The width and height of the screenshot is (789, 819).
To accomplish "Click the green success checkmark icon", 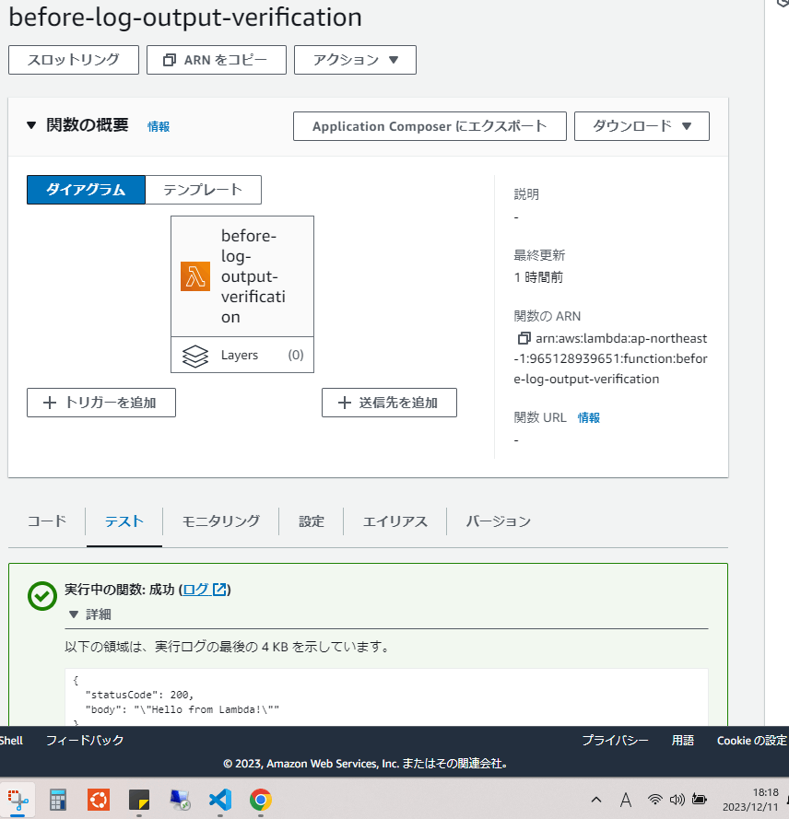I will pos(42,596).
